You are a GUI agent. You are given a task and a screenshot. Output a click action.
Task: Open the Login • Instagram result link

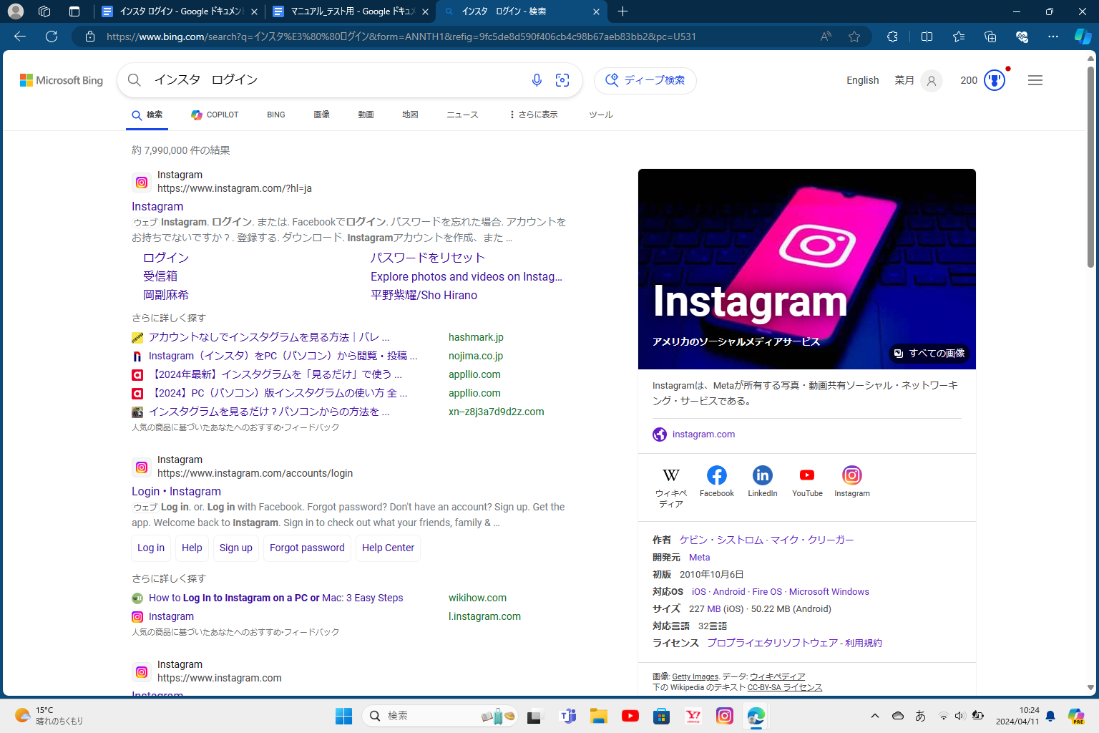tap(176, 491)
